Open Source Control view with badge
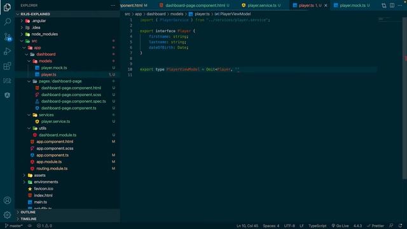The height and width of the screenshot is (229, 407). pyautogui.click(x=7, y=37)
